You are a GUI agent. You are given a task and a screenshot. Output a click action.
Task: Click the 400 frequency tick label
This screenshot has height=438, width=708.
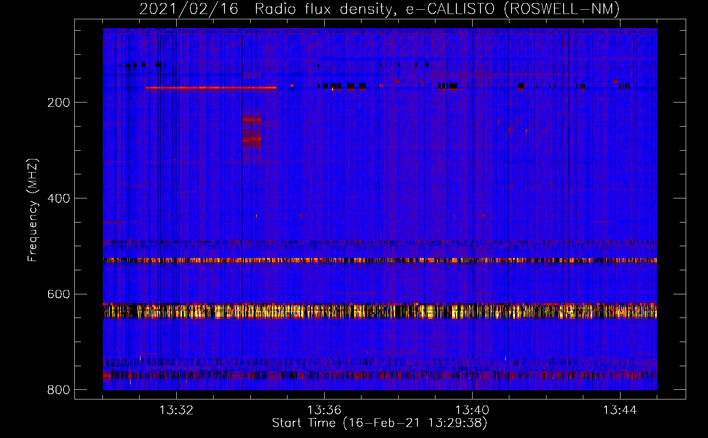pyautogui.click(x=59, y=198)
